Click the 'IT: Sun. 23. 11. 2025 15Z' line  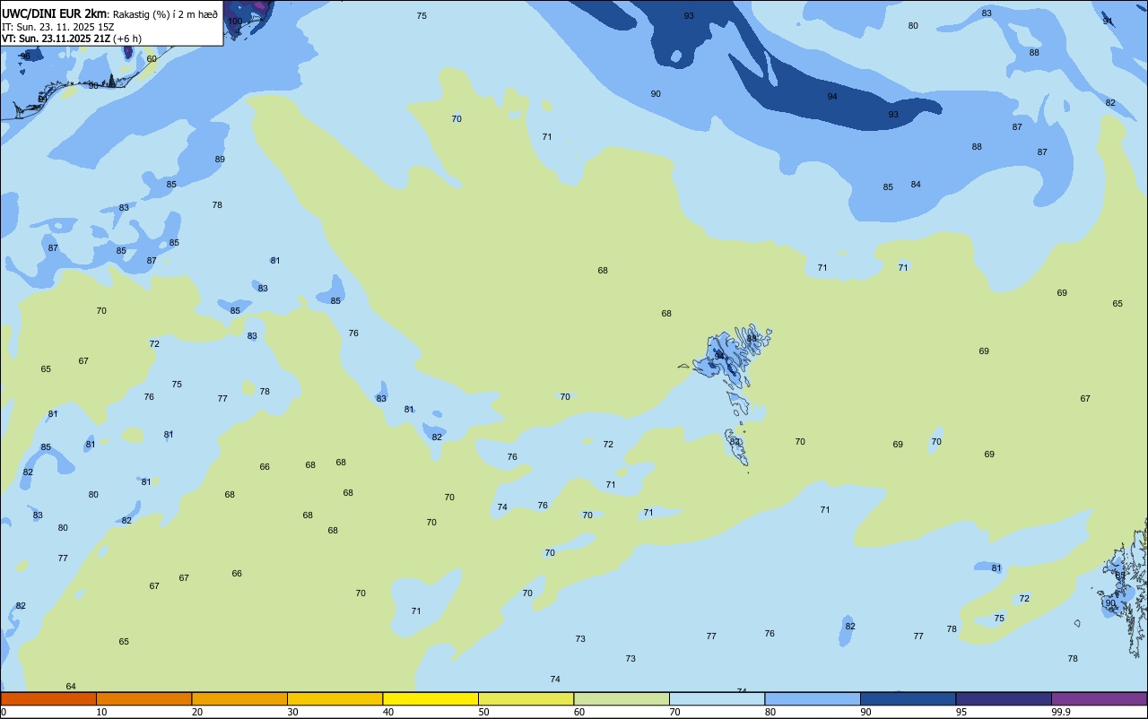58,27
